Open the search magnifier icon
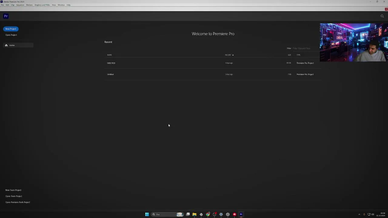 (x=382, y=16)
